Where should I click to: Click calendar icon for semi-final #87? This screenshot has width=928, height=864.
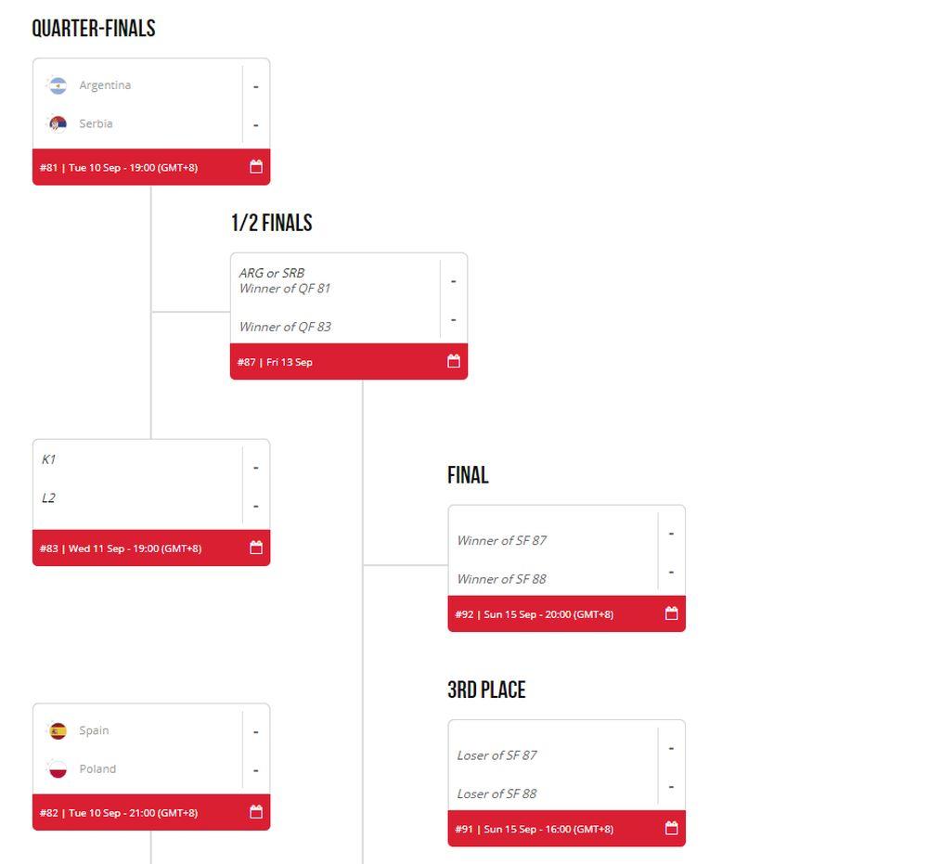tap(454, 361)
